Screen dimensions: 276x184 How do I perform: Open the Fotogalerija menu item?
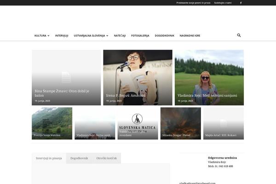[x=140, y=35]
